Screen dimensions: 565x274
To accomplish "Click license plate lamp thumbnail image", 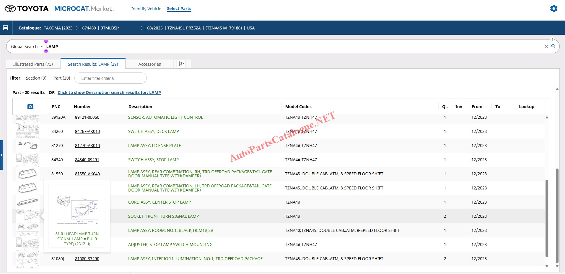I will coord(27,145).
